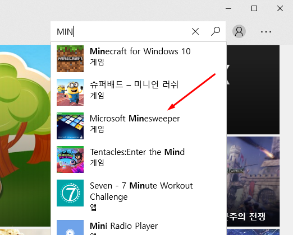Select the 슈퍼배드 – 미니언 러쉬 suggestion
This screenshot has height=235, width=293.
[x=139, y=92]
